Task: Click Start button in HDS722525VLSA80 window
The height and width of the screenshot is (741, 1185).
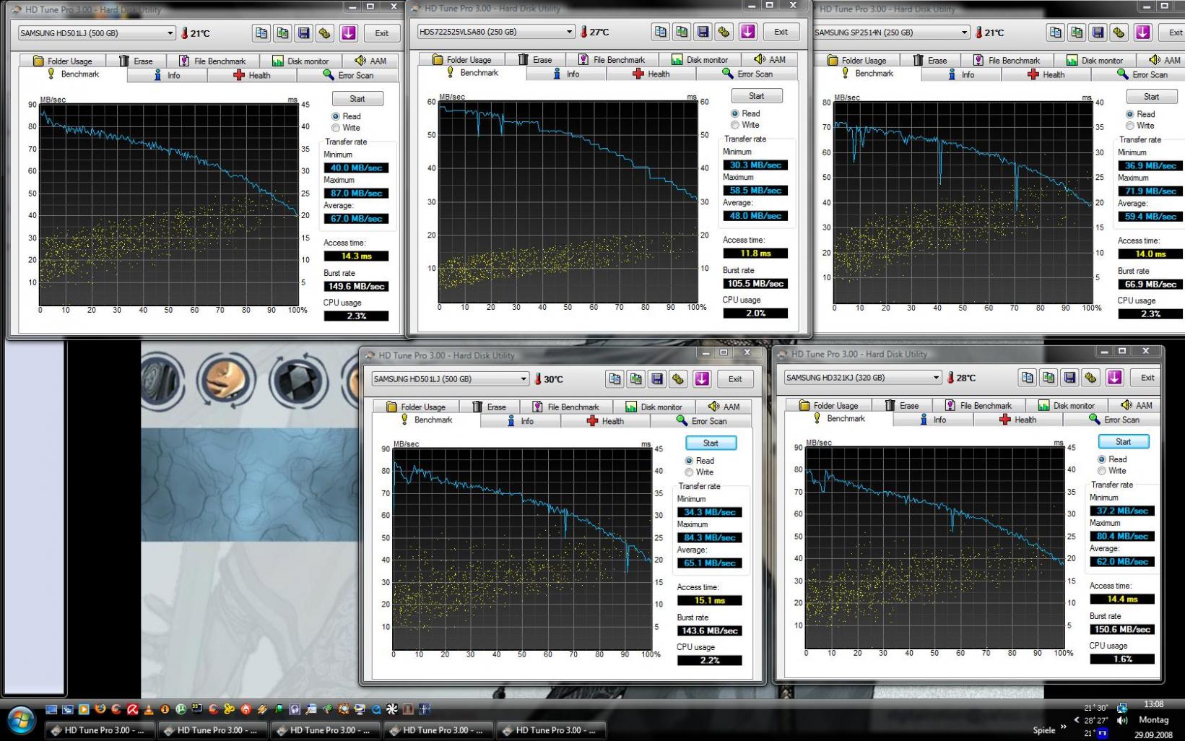Action: tap(757, 96)
